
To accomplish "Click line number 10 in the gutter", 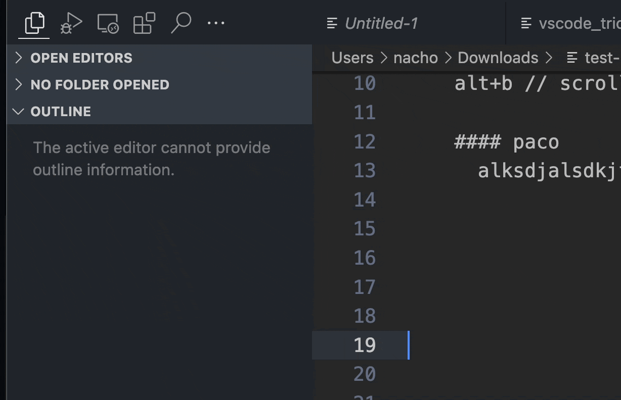I will tap(365, 83).
